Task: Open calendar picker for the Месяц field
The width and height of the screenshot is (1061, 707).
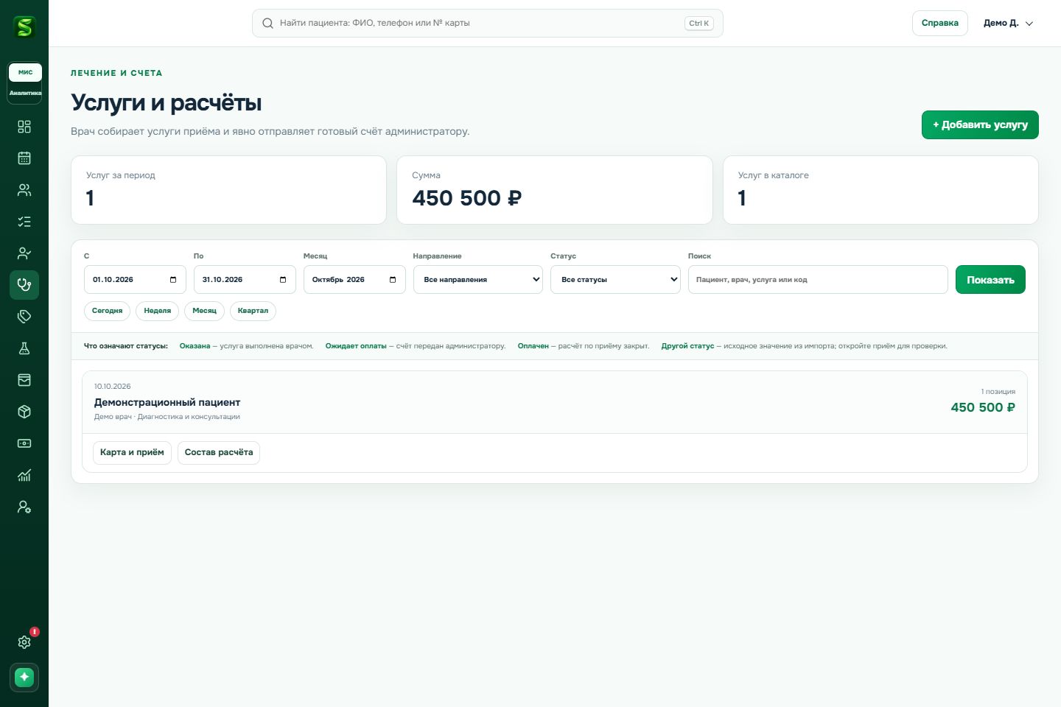Action: pyautogui.click(x=393, y=280)
